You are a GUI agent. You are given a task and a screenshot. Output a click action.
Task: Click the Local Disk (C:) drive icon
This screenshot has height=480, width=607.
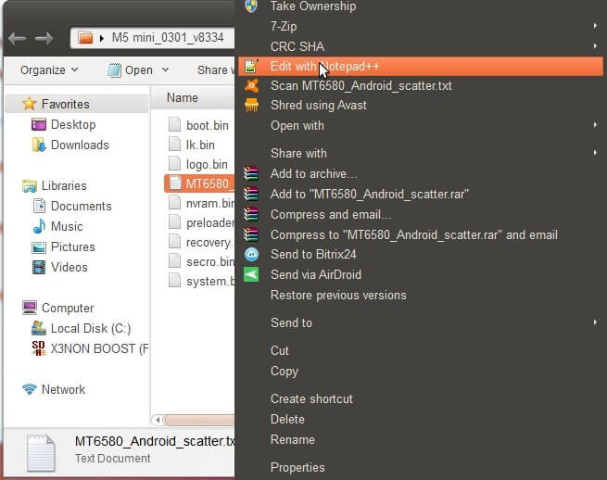click(x=39, y=328)
